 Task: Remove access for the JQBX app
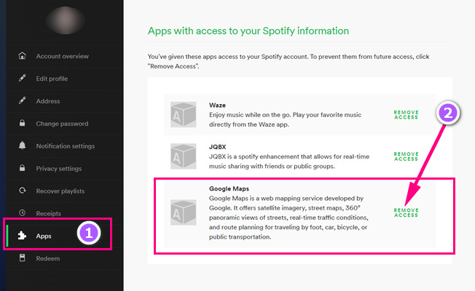406,156
